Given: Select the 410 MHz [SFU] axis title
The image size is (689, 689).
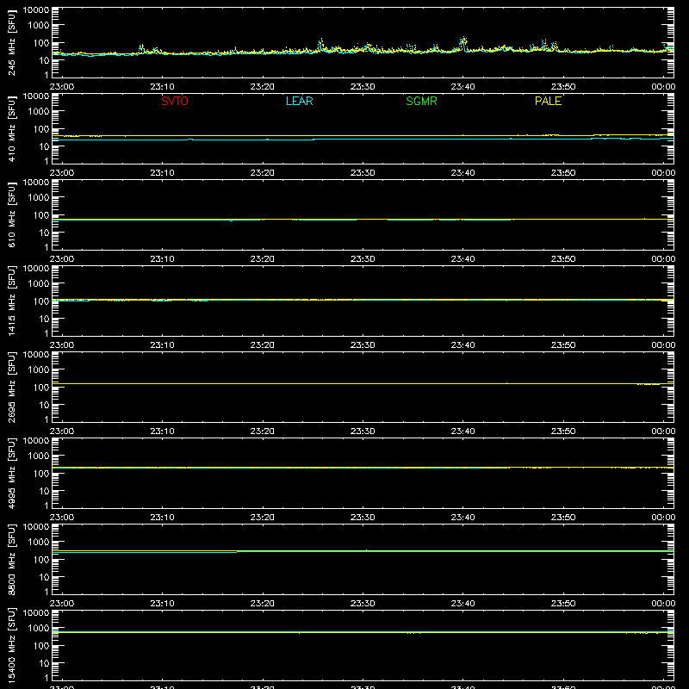Looking at the screenshot, I should (11, 128).
